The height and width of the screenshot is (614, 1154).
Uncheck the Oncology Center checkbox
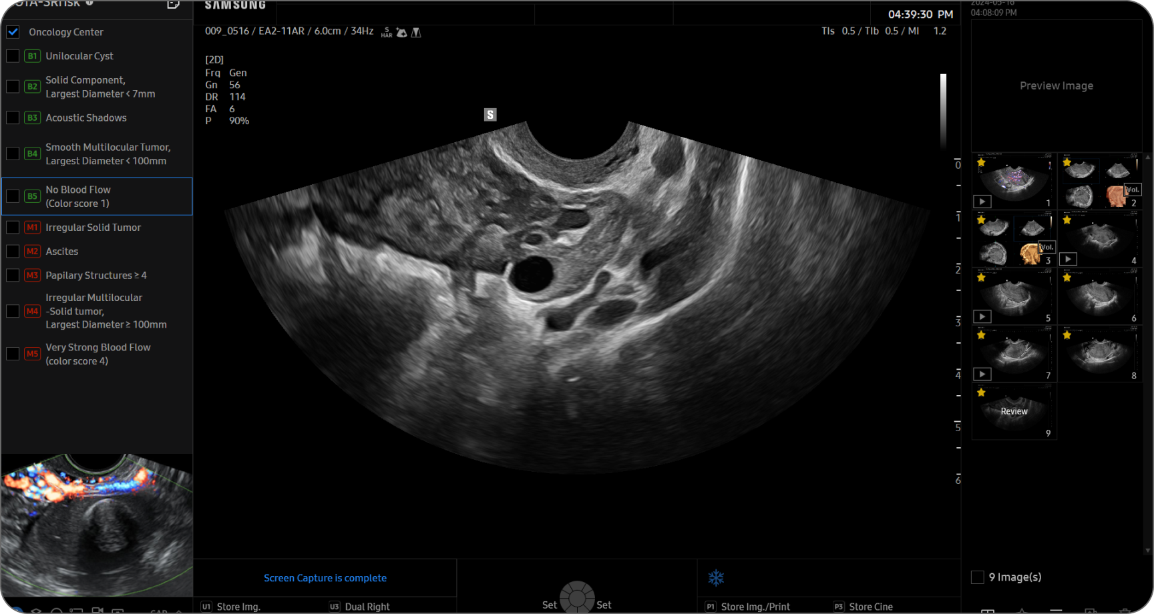pyautogui.click(x=13, y=32)
